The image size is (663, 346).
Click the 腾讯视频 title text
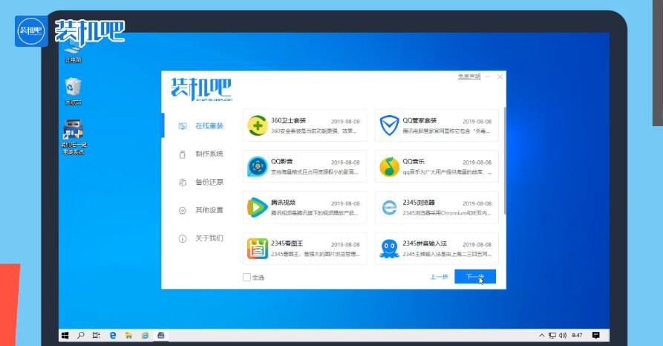point(284,203)
